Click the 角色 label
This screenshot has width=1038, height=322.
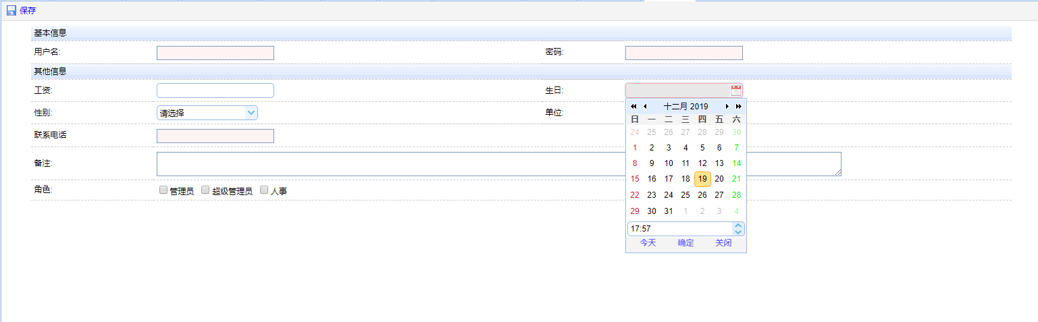(x=43, y=190)
